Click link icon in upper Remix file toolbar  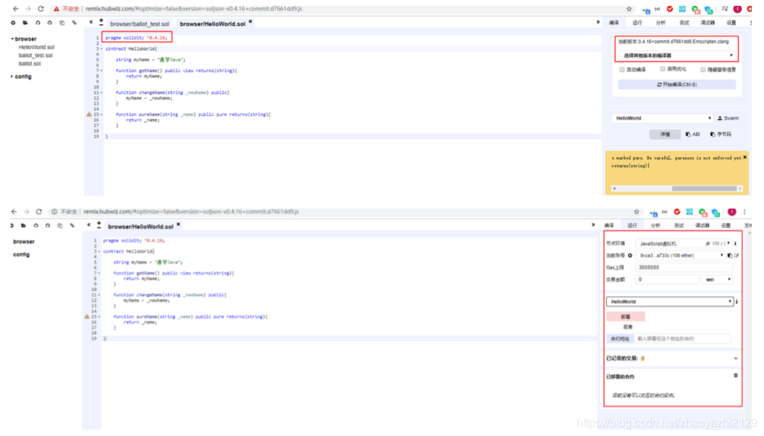point(74,23)
